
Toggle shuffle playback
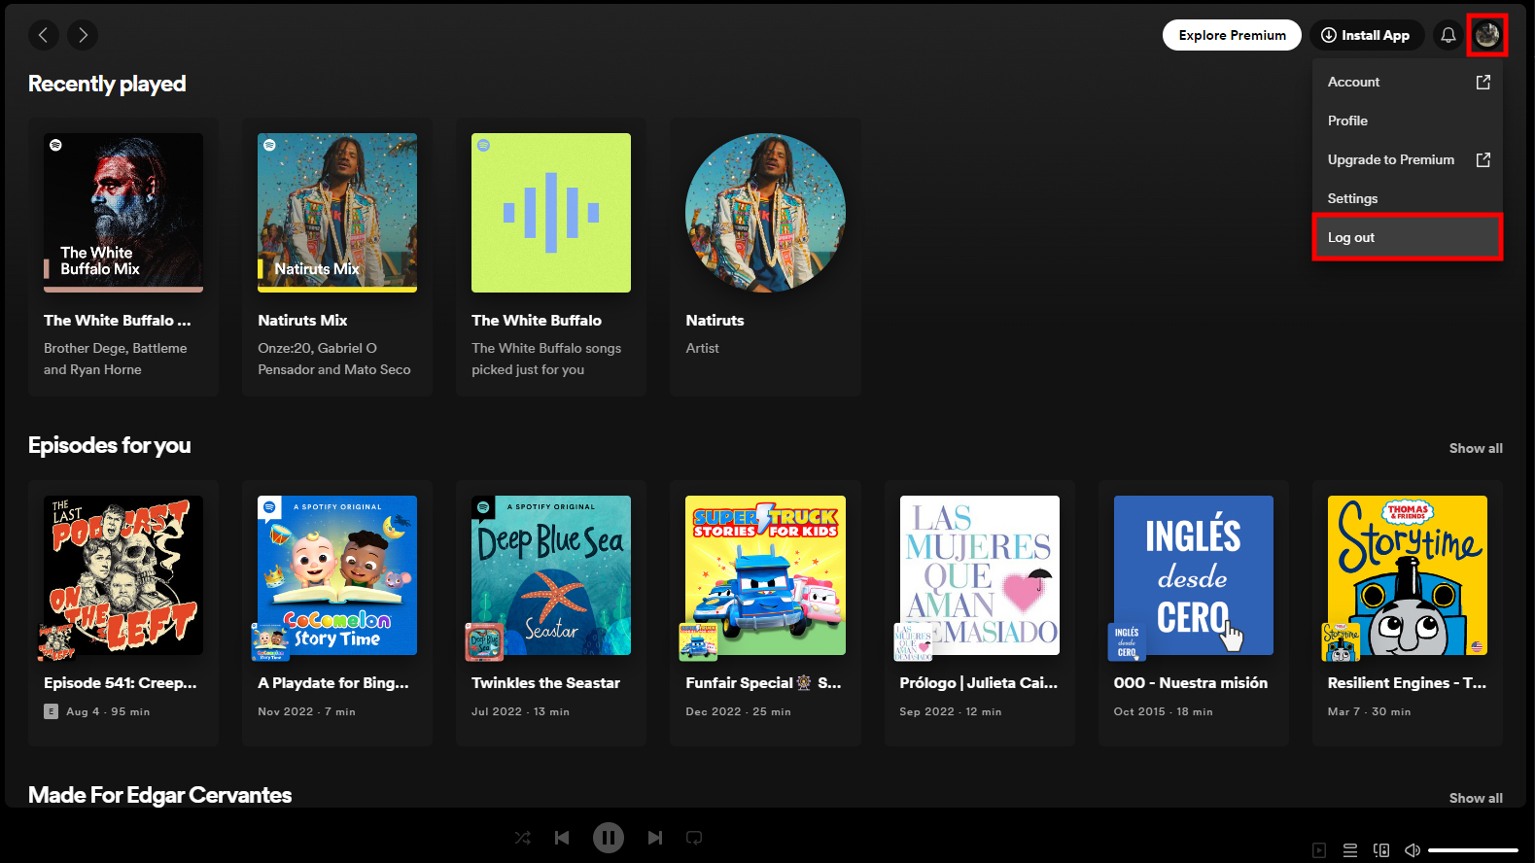(523, 838)
